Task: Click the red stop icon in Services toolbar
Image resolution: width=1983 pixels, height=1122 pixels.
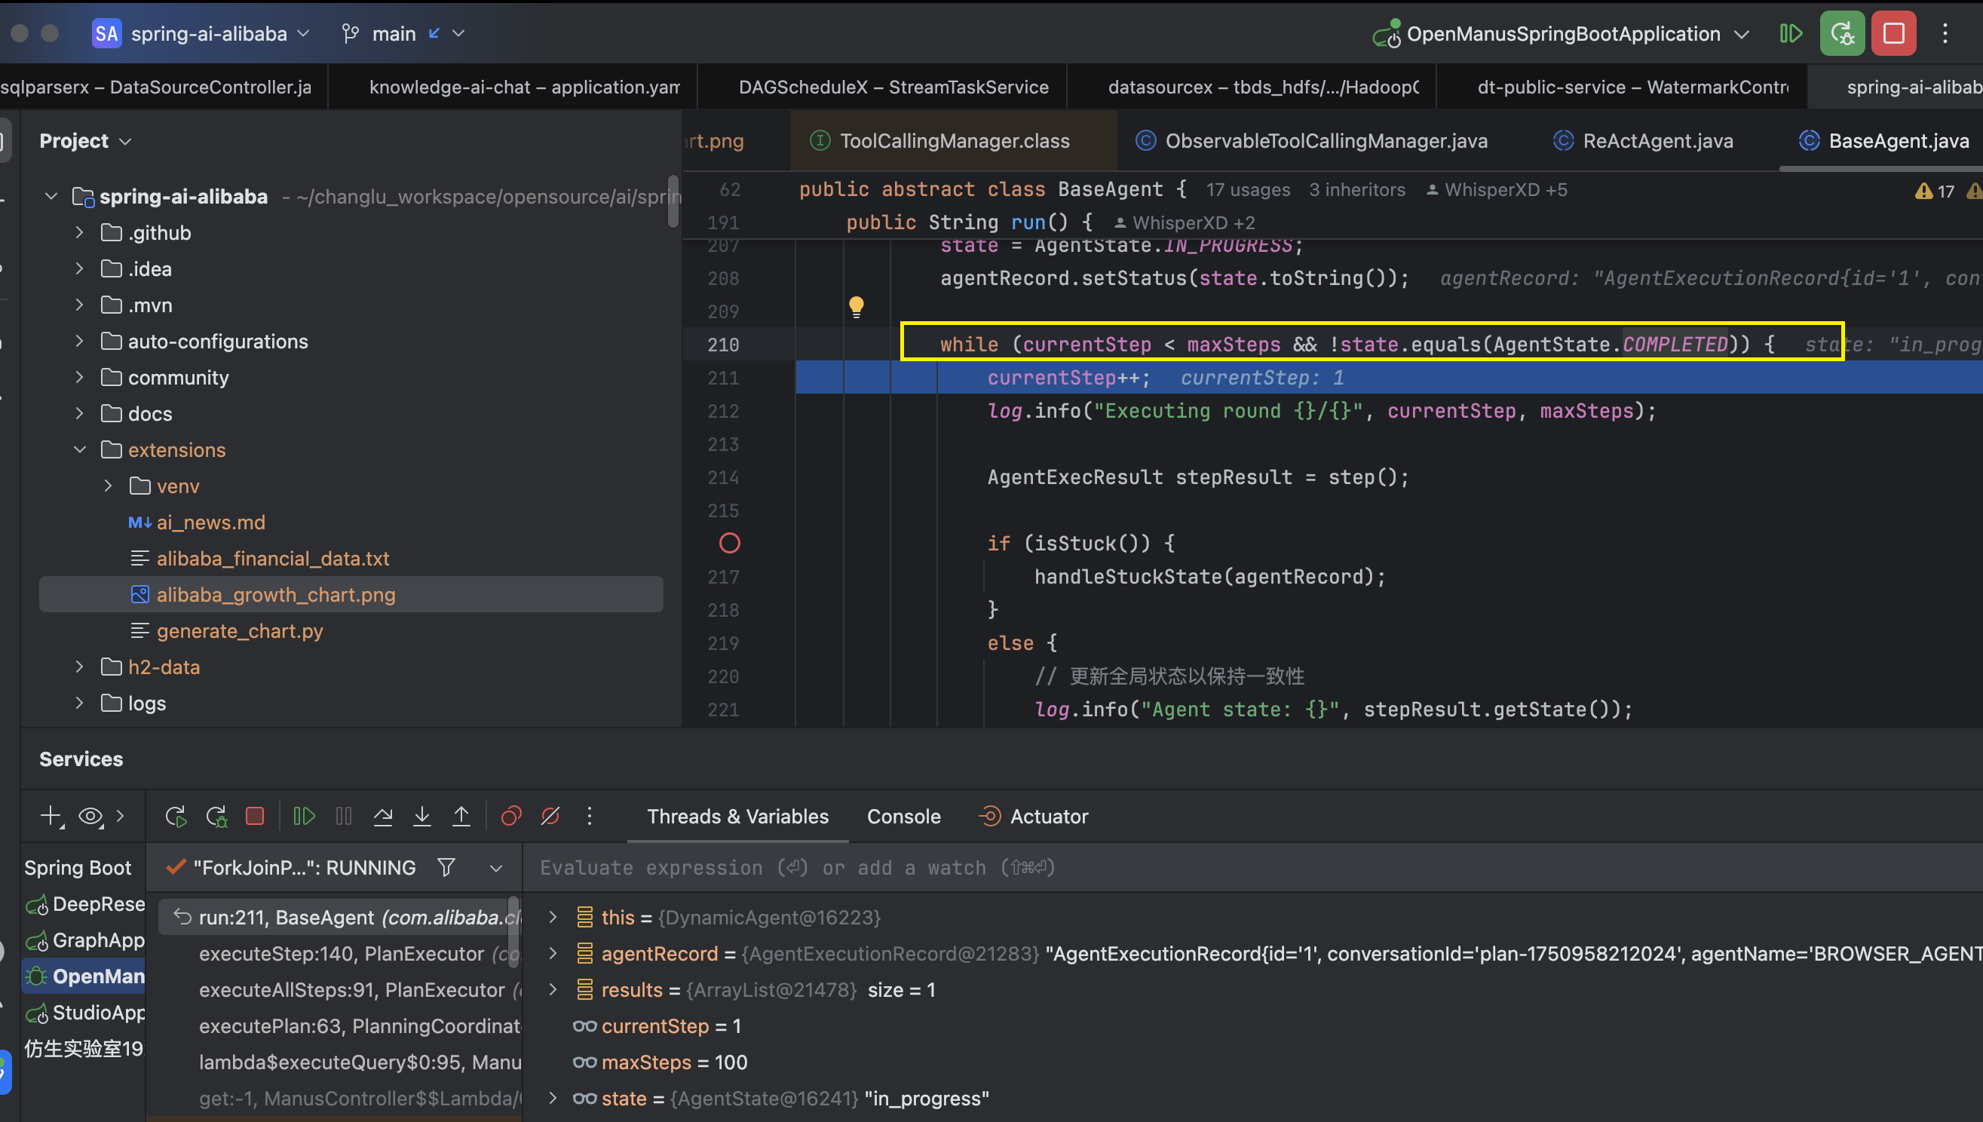Action: 255,816
